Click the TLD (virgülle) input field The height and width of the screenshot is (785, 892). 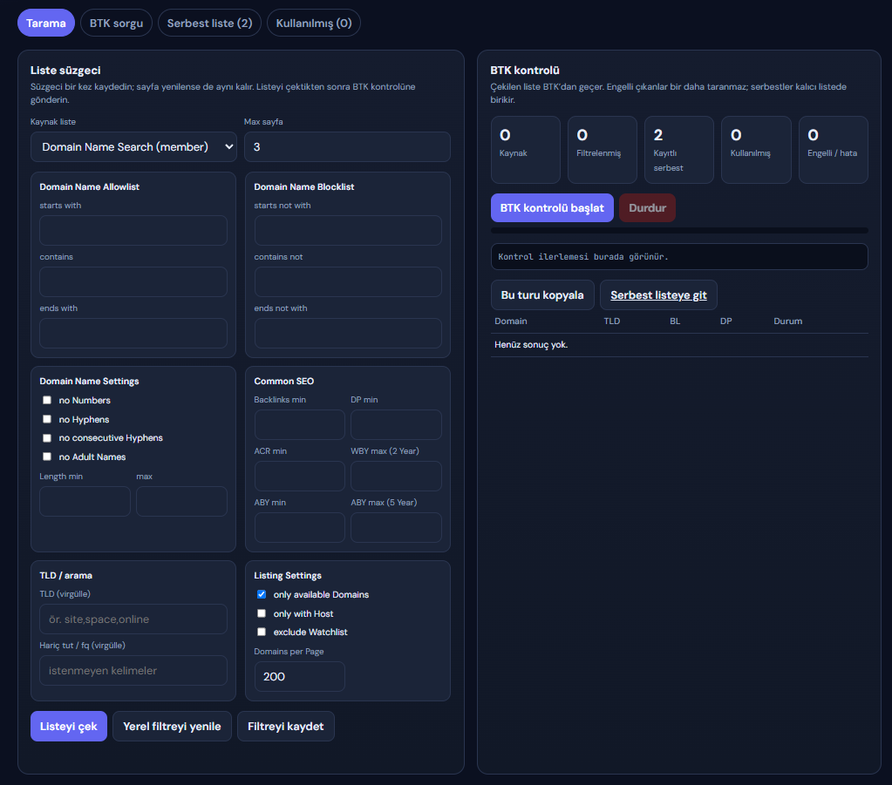coord(133,619)
